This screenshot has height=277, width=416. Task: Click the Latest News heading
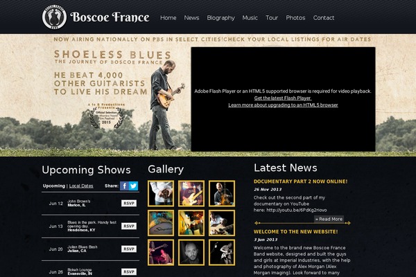click(x=286, y=168)
